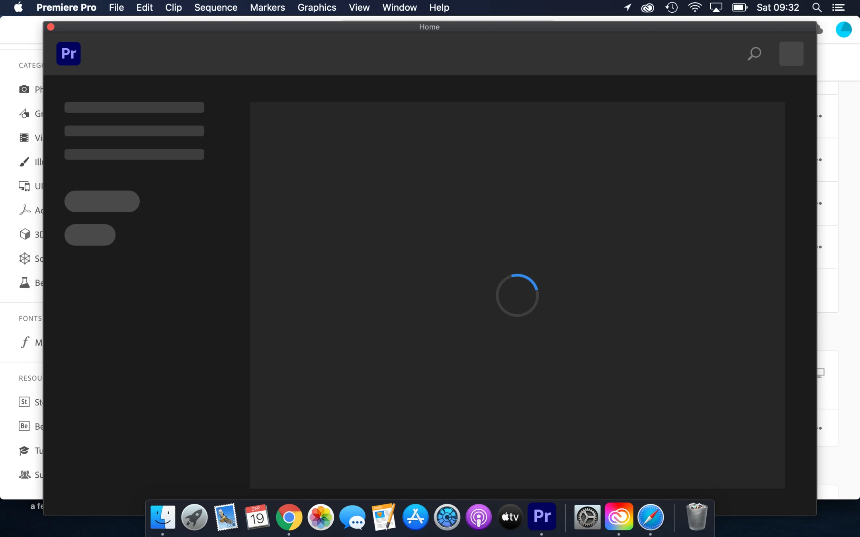Launch Google Chrome from the Dock
Image resolution: width=860 pixels, height=537 pixels.
coord(289,517)
